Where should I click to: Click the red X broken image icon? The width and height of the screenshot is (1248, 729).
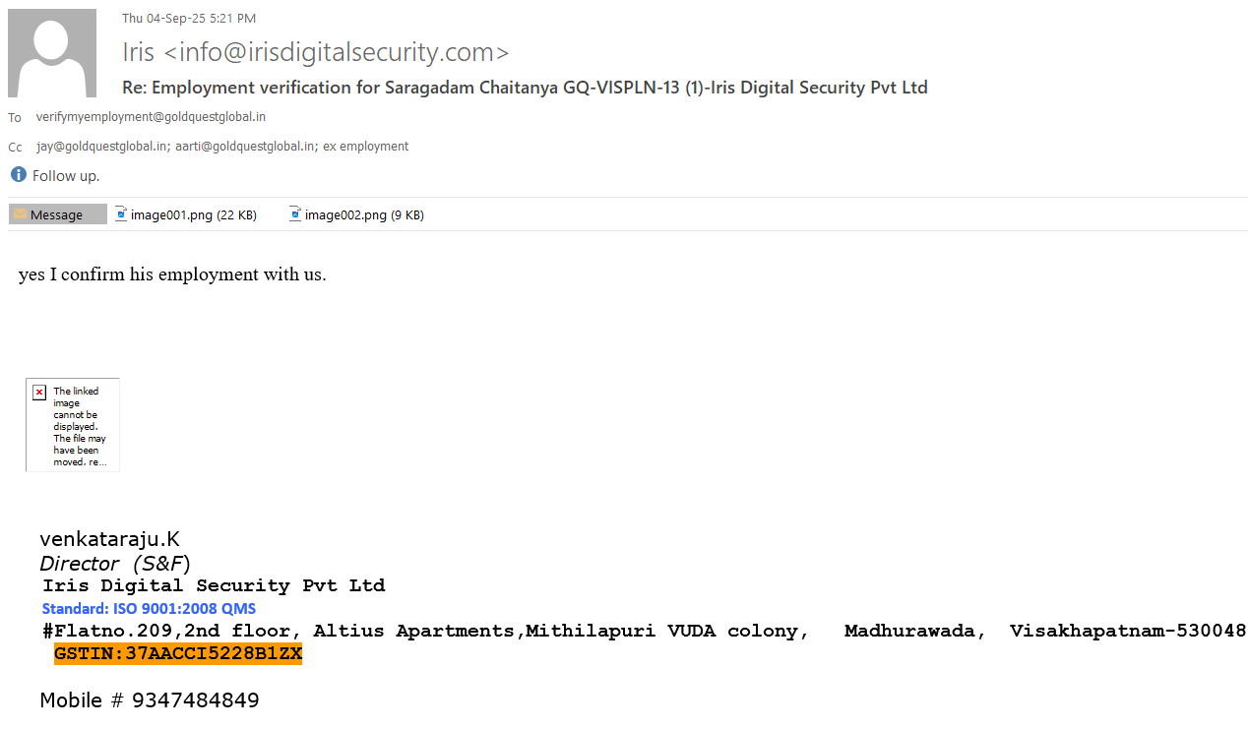[x=39, y=393]
